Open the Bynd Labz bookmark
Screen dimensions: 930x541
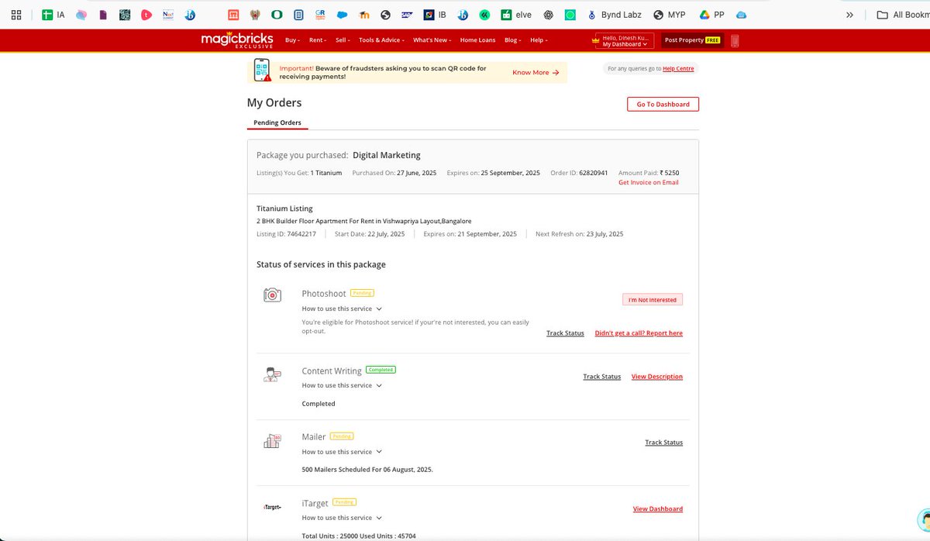(x=615, y=15)
